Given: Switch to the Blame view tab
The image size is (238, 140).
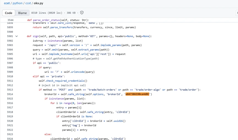Looking at the screenshot, I should tap(22, 13).
